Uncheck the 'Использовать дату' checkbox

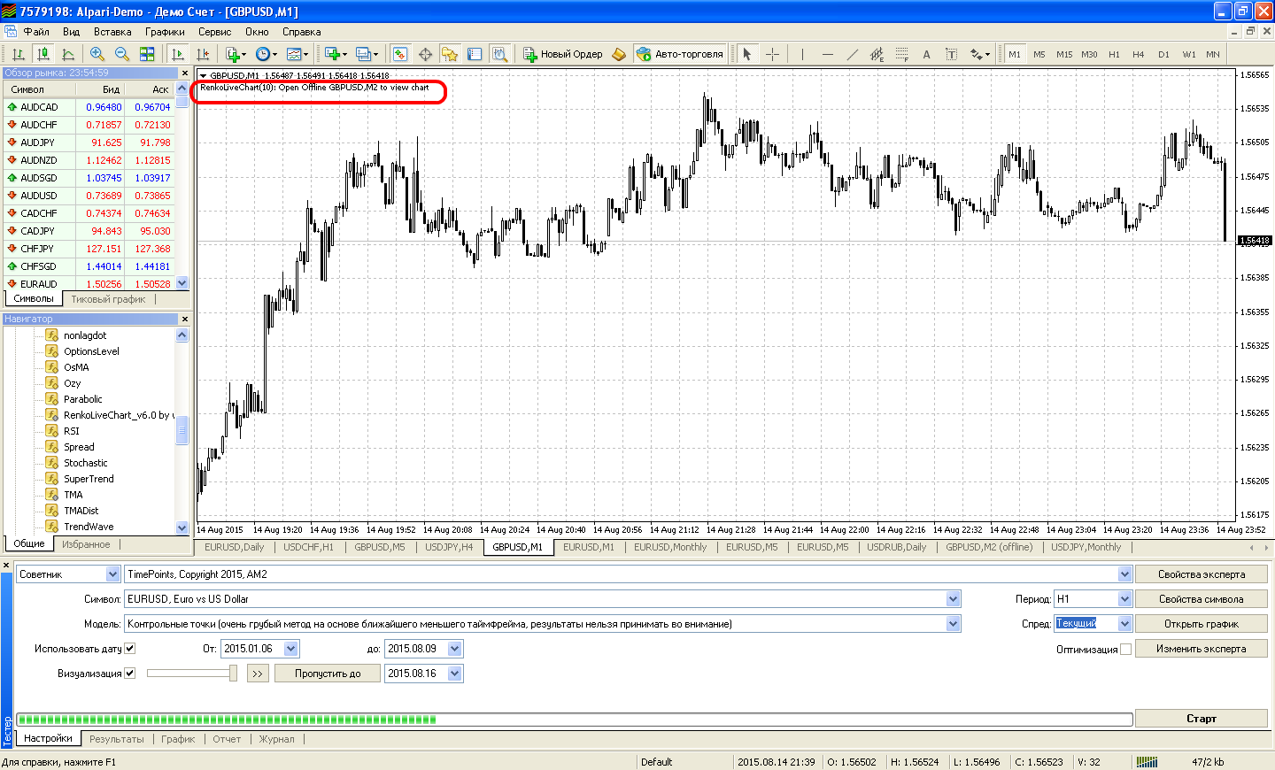coord(130,649)
